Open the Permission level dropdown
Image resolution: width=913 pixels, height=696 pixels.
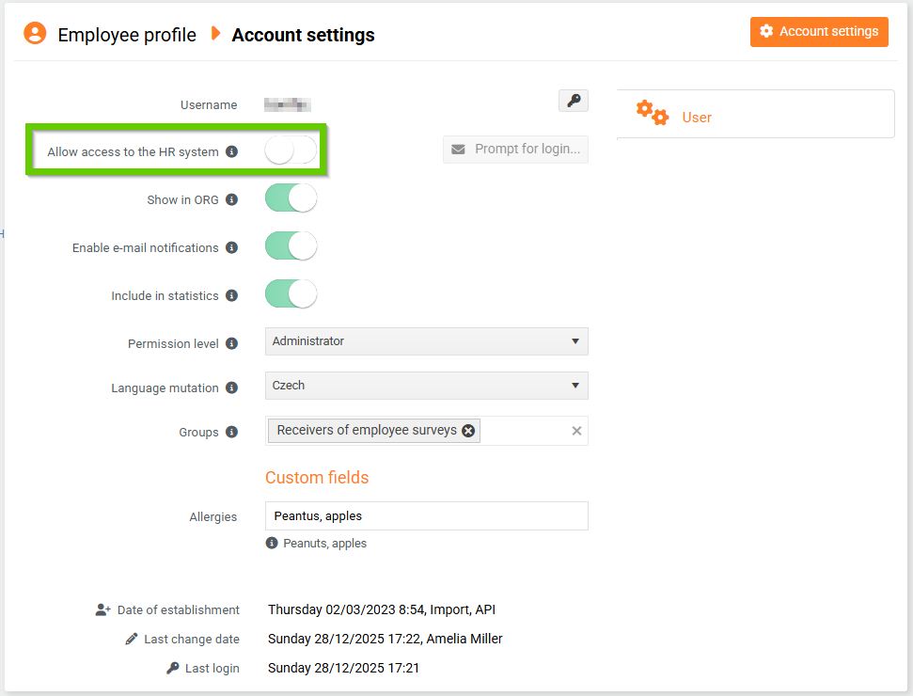pos(426,341)
